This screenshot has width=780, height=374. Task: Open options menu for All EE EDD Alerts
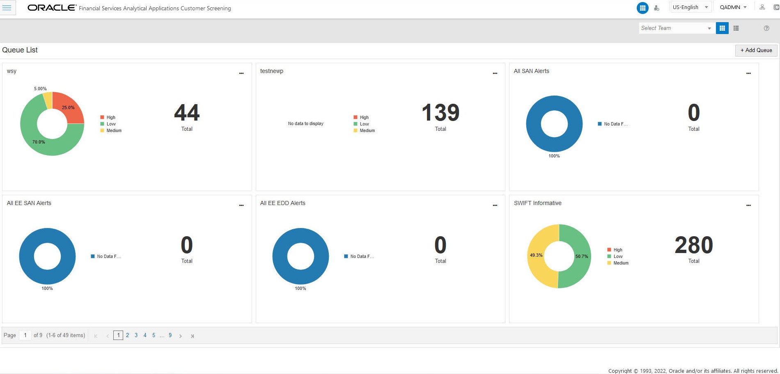pyautogui.click(x=495, y=205)
